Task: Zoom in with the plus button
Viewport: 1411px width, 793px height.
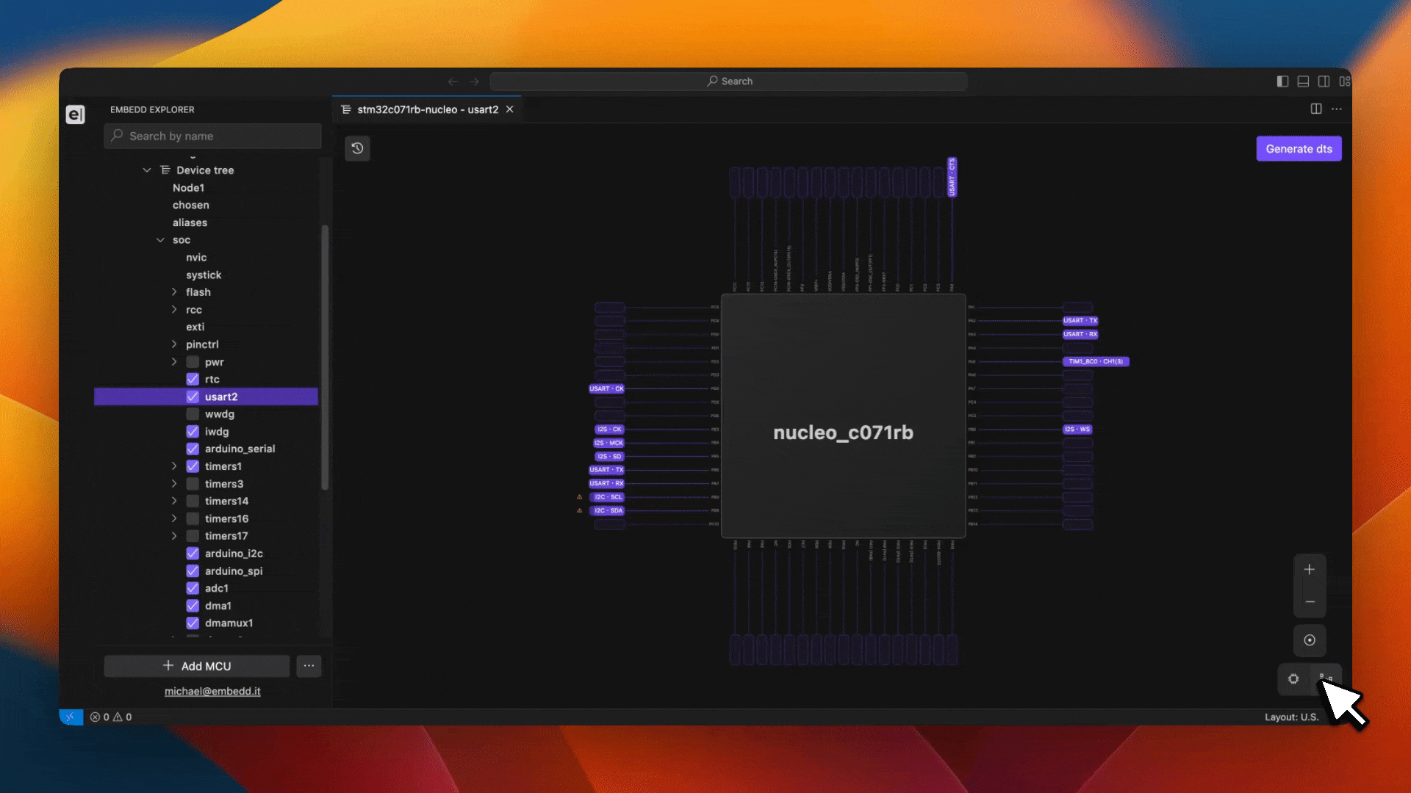Action: click(x=1309, y=570)
